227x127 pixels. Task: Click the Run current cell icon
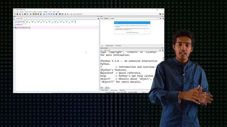pos(33,14)
